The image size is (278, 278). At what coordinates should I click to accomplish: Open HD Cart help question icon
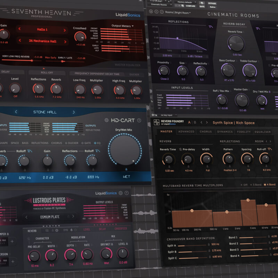(x=139, y=120)
